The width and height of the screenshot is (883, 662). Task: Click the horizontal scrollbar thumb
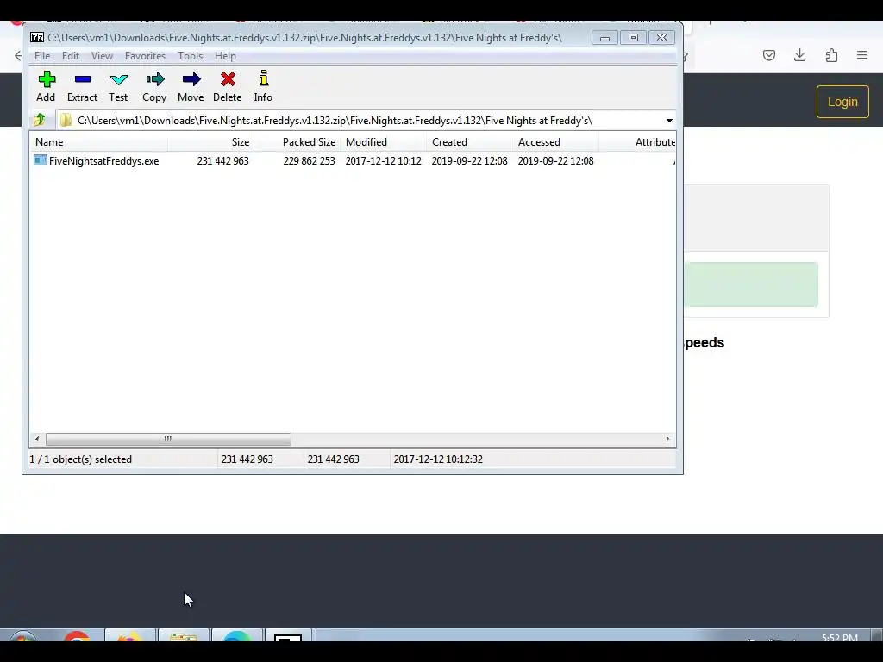tap(168, 439)
